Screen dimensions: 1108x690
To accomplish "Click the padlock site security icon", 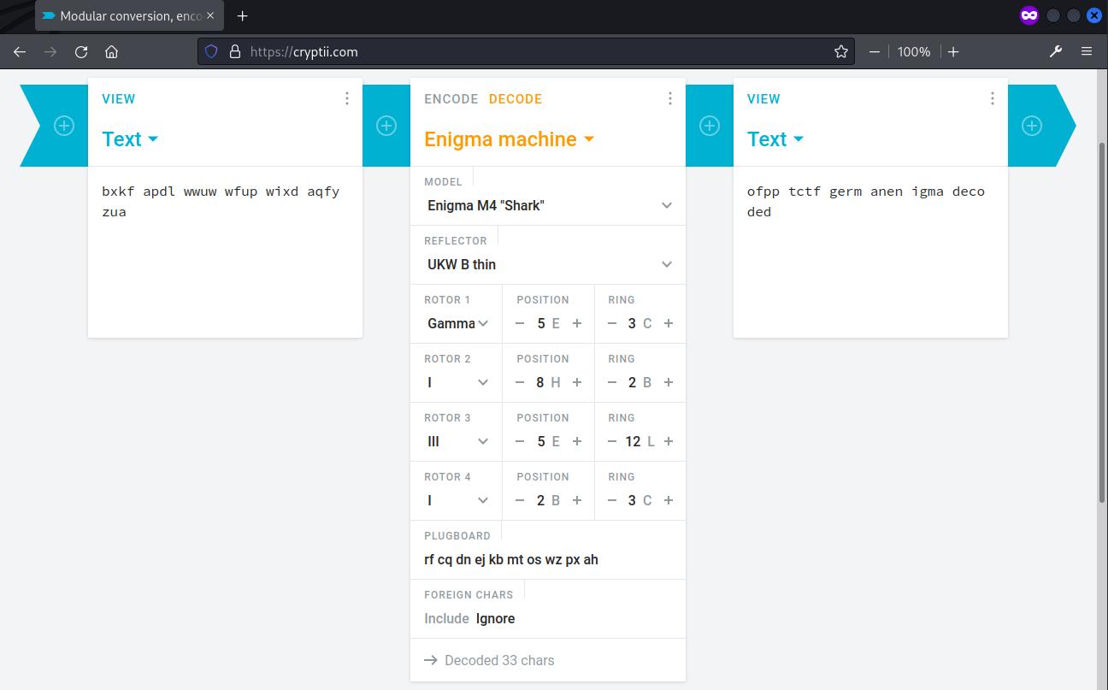I will pyautogui.click(x=235, y=51).
